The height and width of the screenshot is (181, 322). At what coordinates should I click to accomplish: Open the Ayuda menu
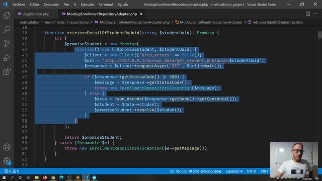tap(122, 5)
